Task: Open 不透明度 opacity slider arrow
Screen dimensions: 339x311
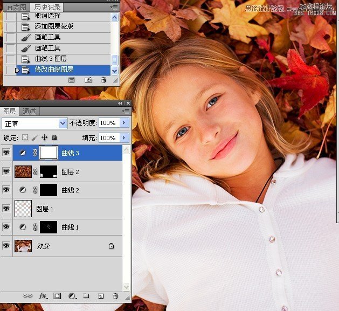Action: point(124,123)
